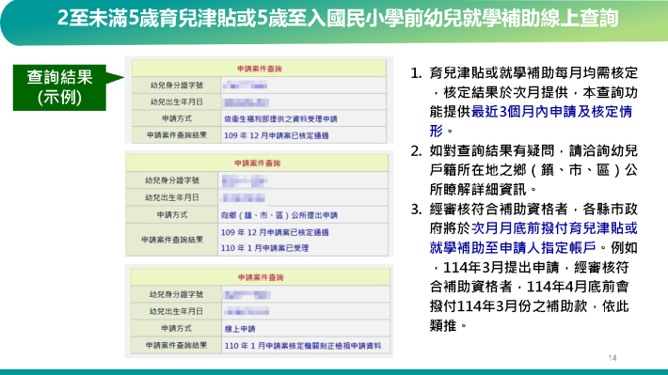Click note 2 text 如對查詢結果有疑問
Screen dimensions: 668x375
coord(492,150)
